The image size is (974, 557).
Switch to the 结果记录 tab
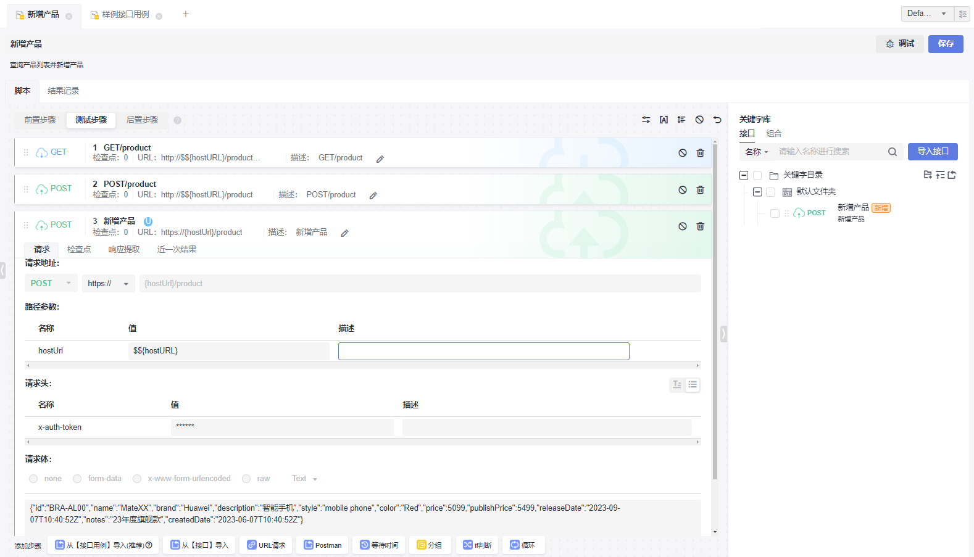tap(64, 91)
